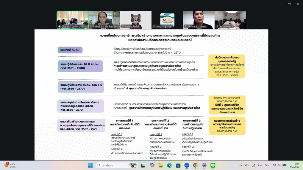Open the LINE app icon
303x170 pixels.
point(213,165)
